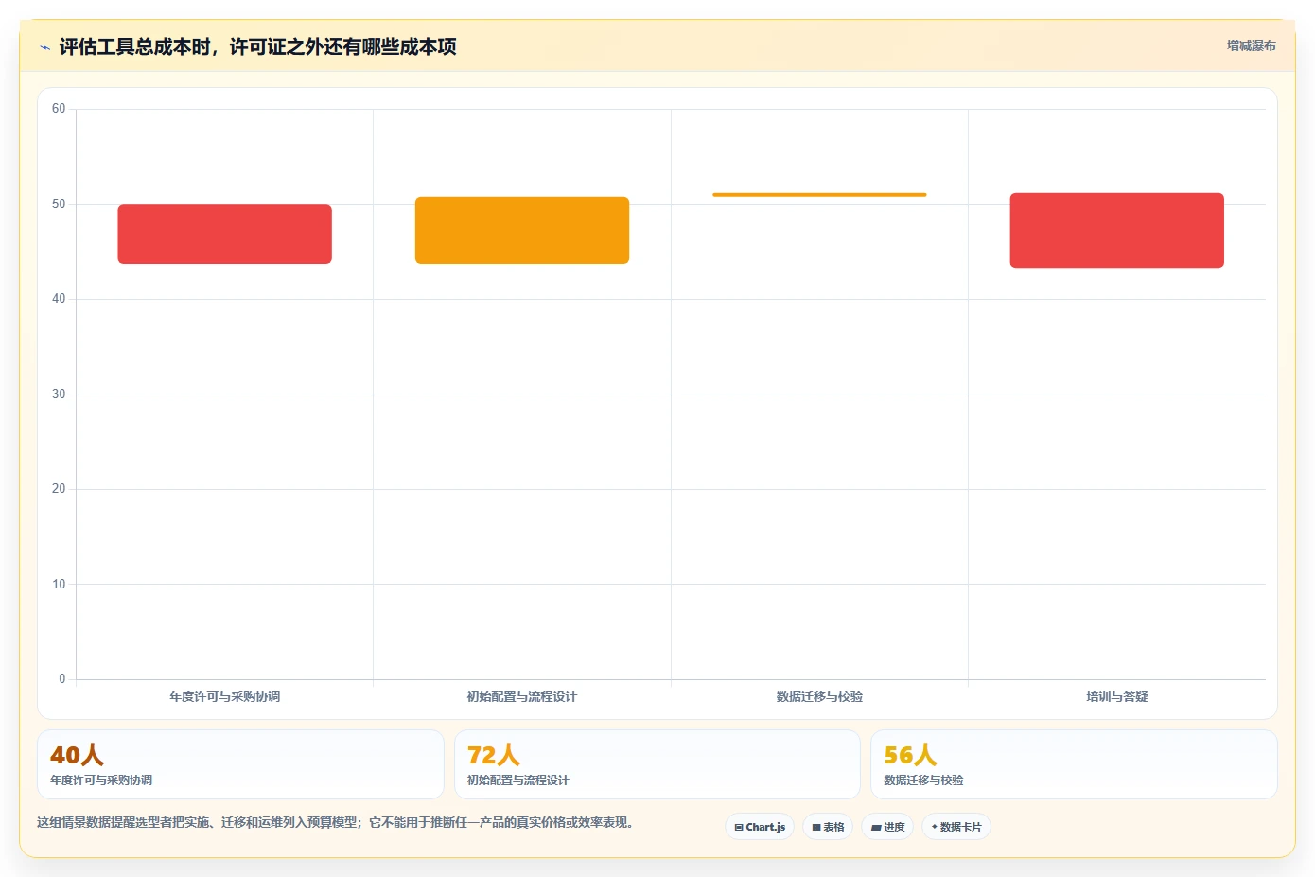Click the 增减瀑布 tag in the header
Viewport: 1315px width, 877px height.
coord(1251,45)
